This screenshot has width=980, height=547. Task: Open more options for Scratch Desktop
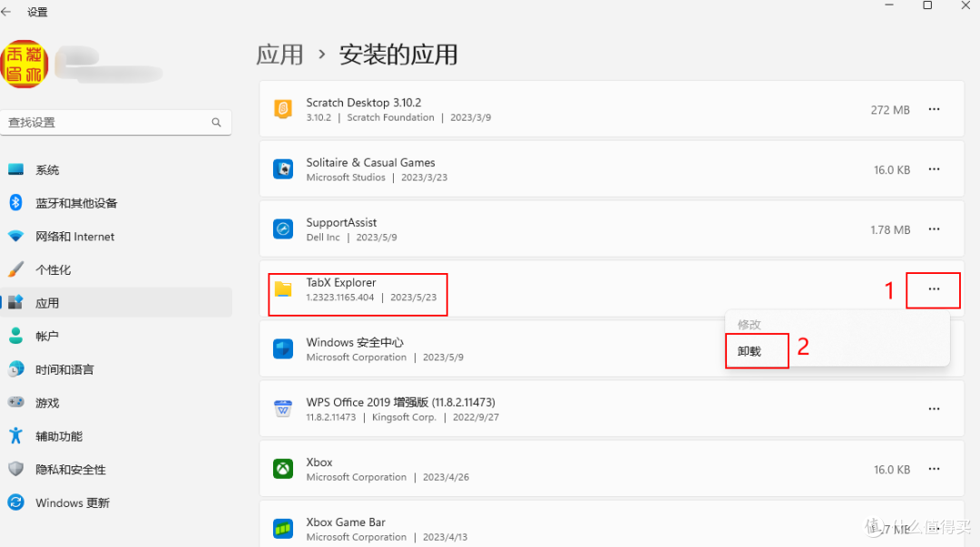tap(934, 110)
